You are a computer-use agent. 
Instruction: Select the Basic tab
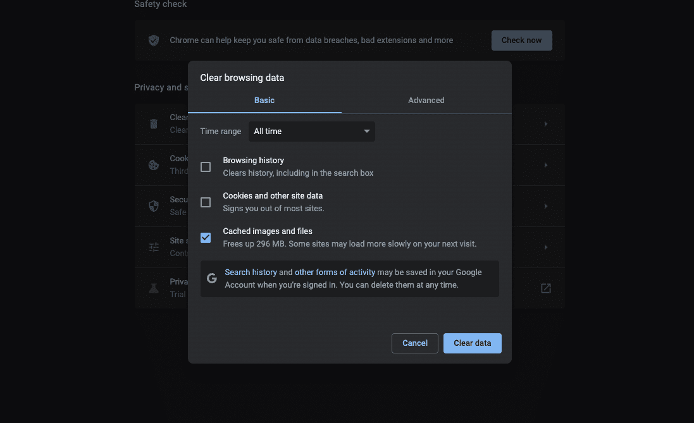point(264,101)
